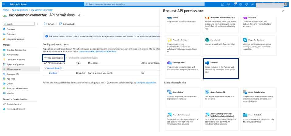This screenshot has width=291, height=136.
Task: Click the info icon in the banner
Action: 46,36
